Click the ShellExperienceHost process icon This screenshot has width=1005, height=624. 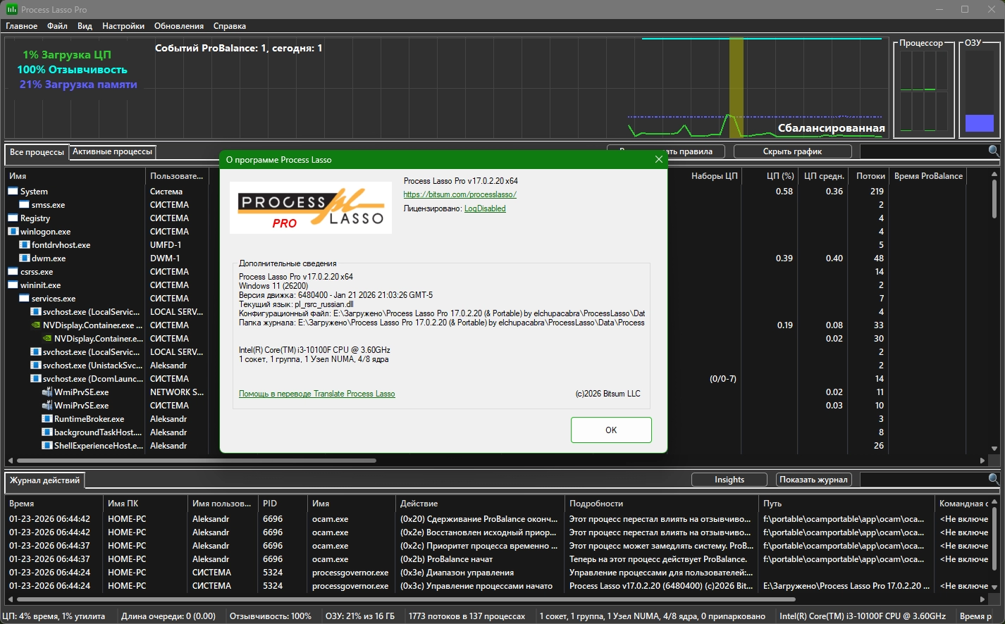[x=47, y=445]
